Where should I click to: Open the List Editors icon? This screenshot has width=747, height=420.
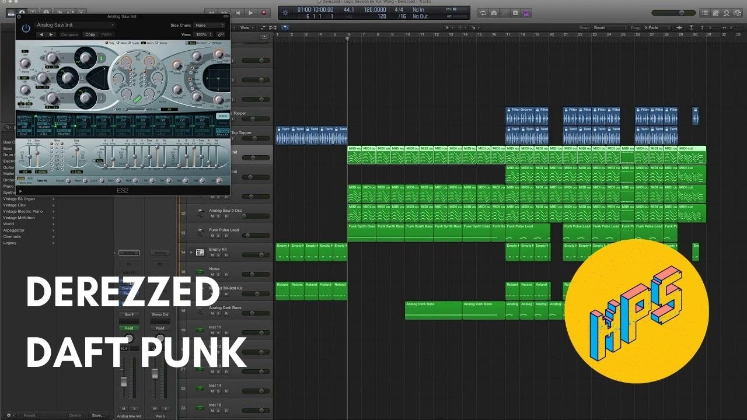(705, 12)
